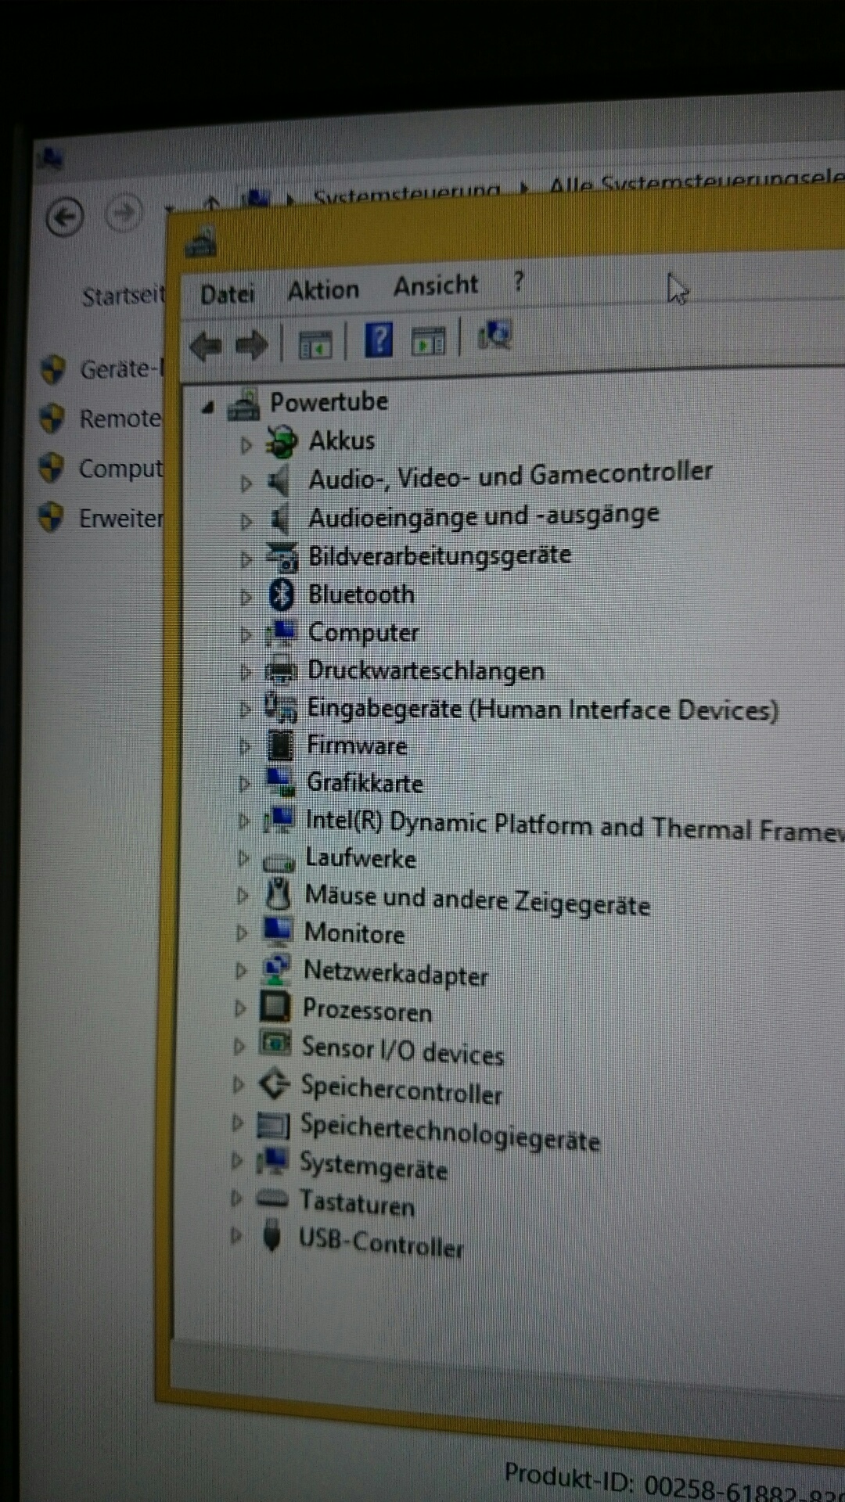Expand Audioeingänge und -ausgänge category

pos(246,521)
